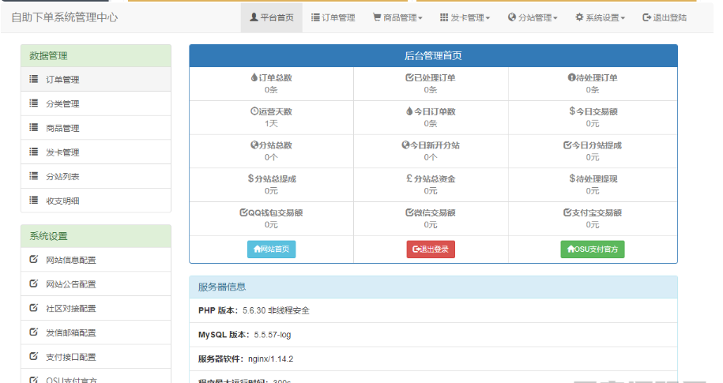The width and height of the screenshot is (723, 383).
Task: Click edit icon beside 网站信息配置
Action: [x=34, y=259]
